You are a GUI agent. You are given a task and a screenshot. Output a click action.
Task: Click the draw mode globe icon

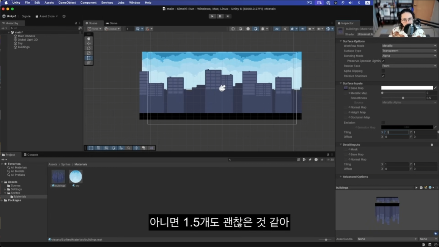click(233, 29)
